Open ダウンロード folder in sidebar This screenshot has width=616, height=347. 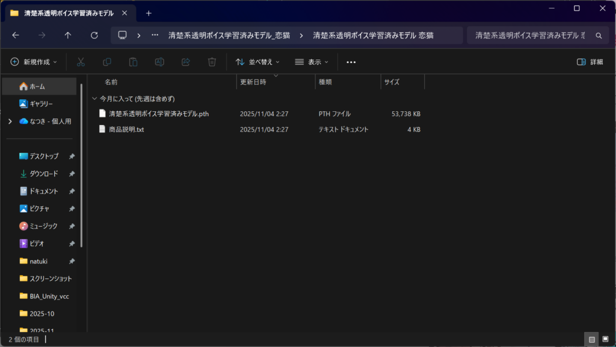44,174
